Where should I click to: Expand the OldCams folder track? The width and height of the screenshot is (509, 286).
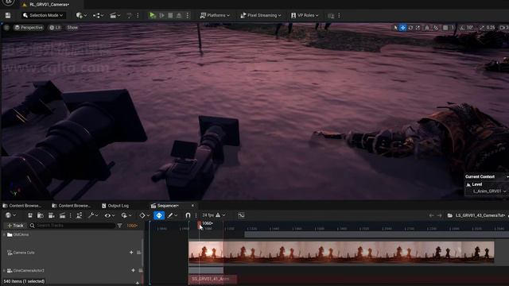click(4, 234)
